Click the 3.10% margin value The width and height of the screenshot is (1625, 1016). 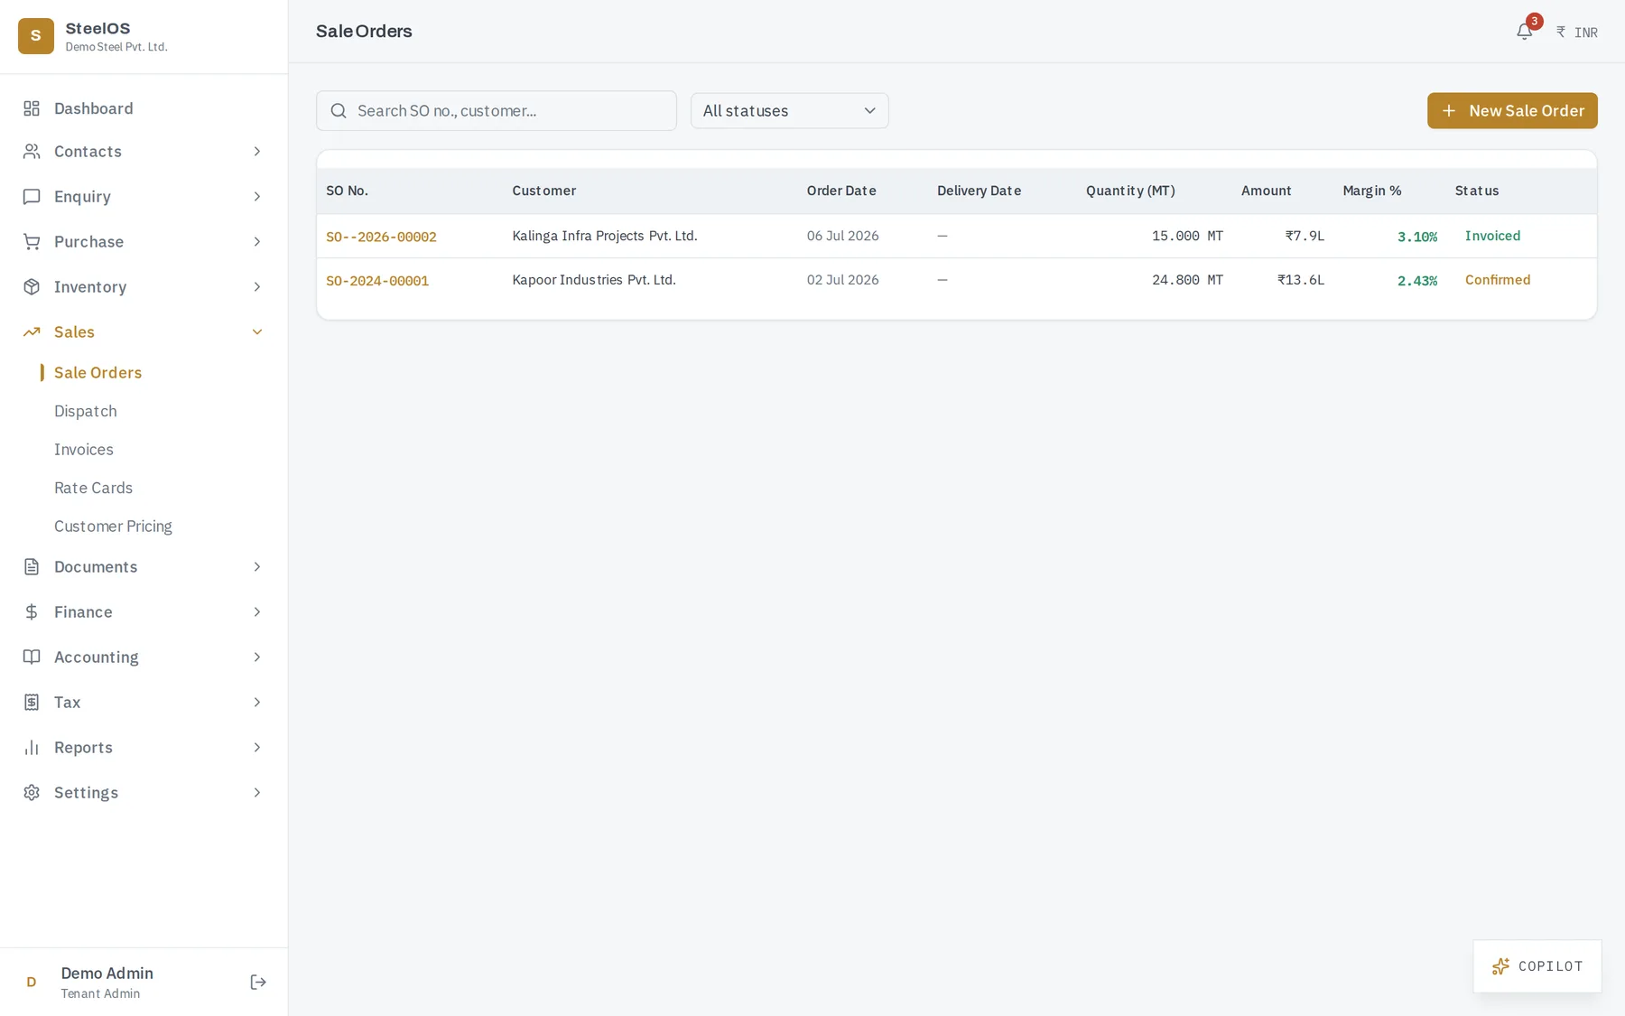(x=1417, y=237)
